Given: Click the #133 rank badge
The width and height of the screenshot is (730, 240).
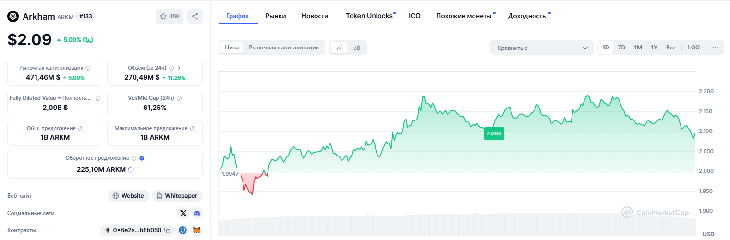Looking at the screenshot, I should (86, 16).
